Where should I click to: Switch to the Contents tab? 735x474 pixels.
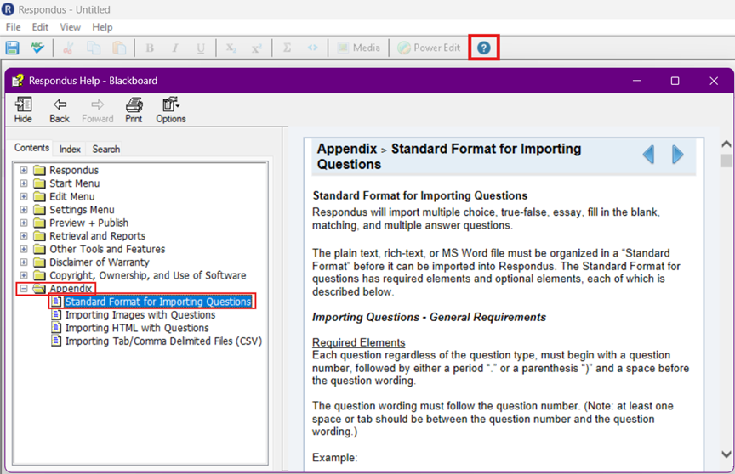31,148
